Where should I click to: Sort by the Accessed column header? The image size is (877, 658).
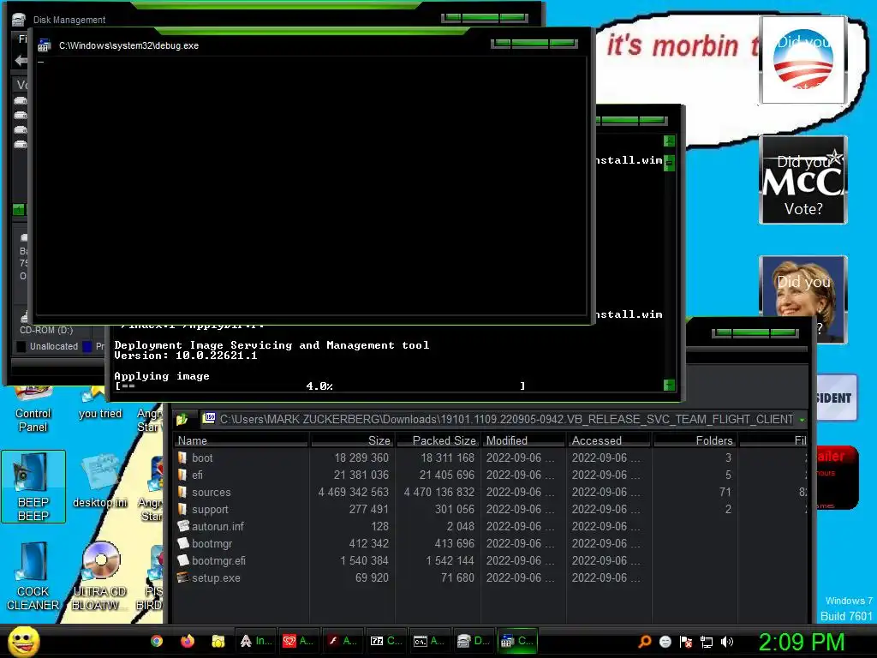(609, 440)
